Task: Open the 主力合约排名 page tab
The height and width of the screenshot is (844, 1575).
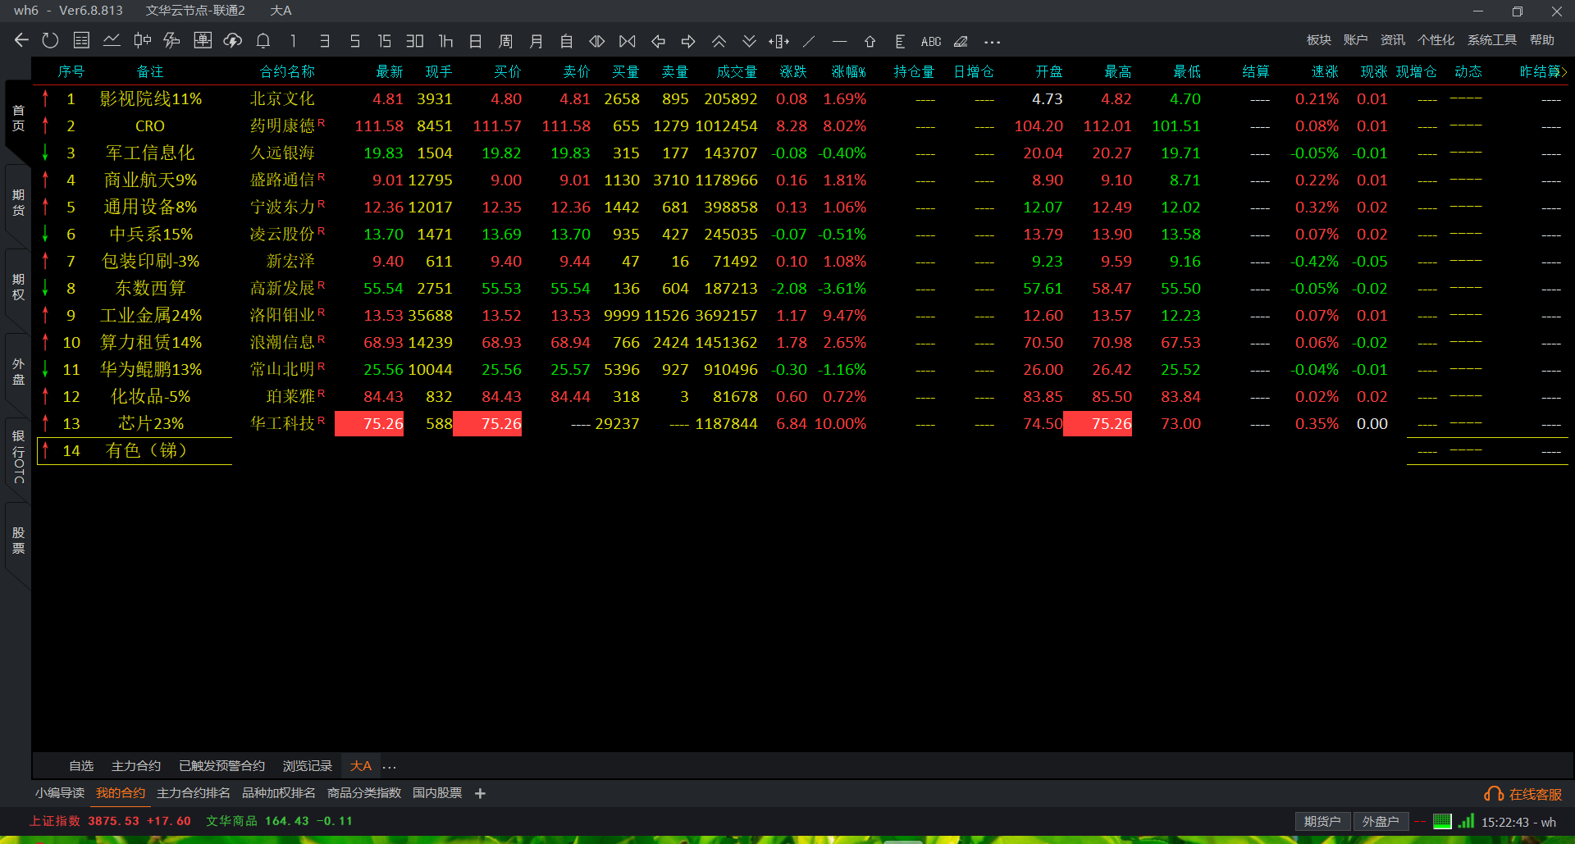Action: [194, 793]
